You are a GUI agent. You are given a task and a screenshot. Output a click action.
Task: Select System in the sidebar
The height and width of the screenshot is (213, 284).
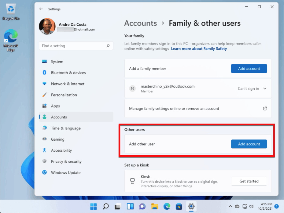coord(57,62)
